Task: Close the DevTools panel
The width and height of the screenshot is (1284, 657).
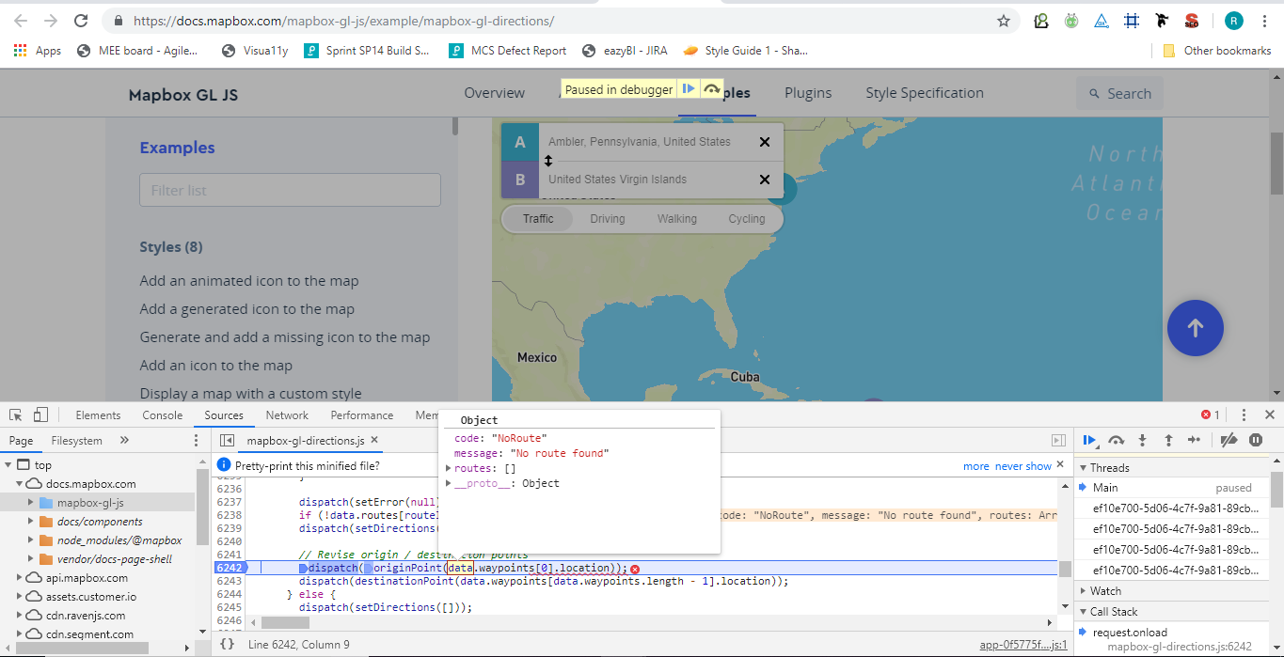Action: click(x=1269, y=415)
